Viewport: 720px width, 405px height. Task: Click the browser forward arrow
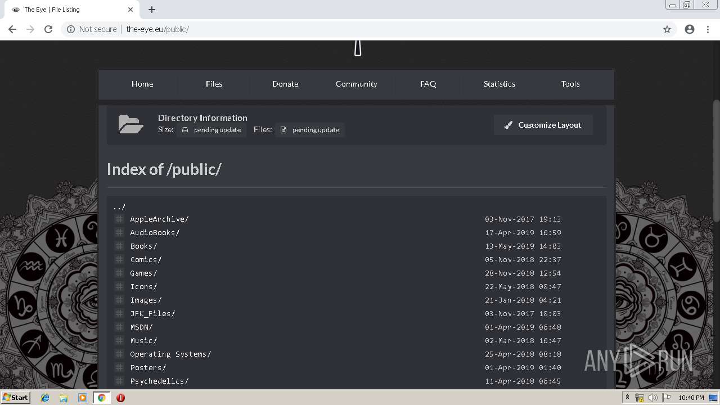(30, 29)
